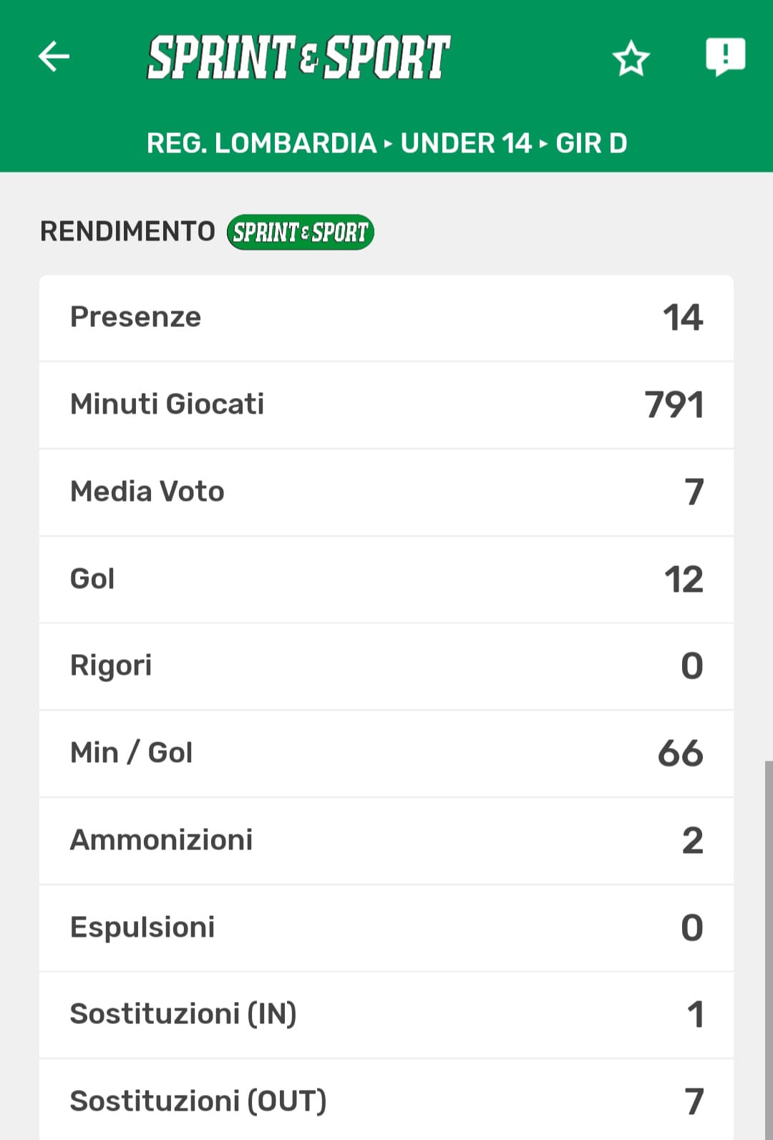Screen dimensions: 773x1140
Task: Add page to favorites with star icon
Action: (x=631, y=59)
